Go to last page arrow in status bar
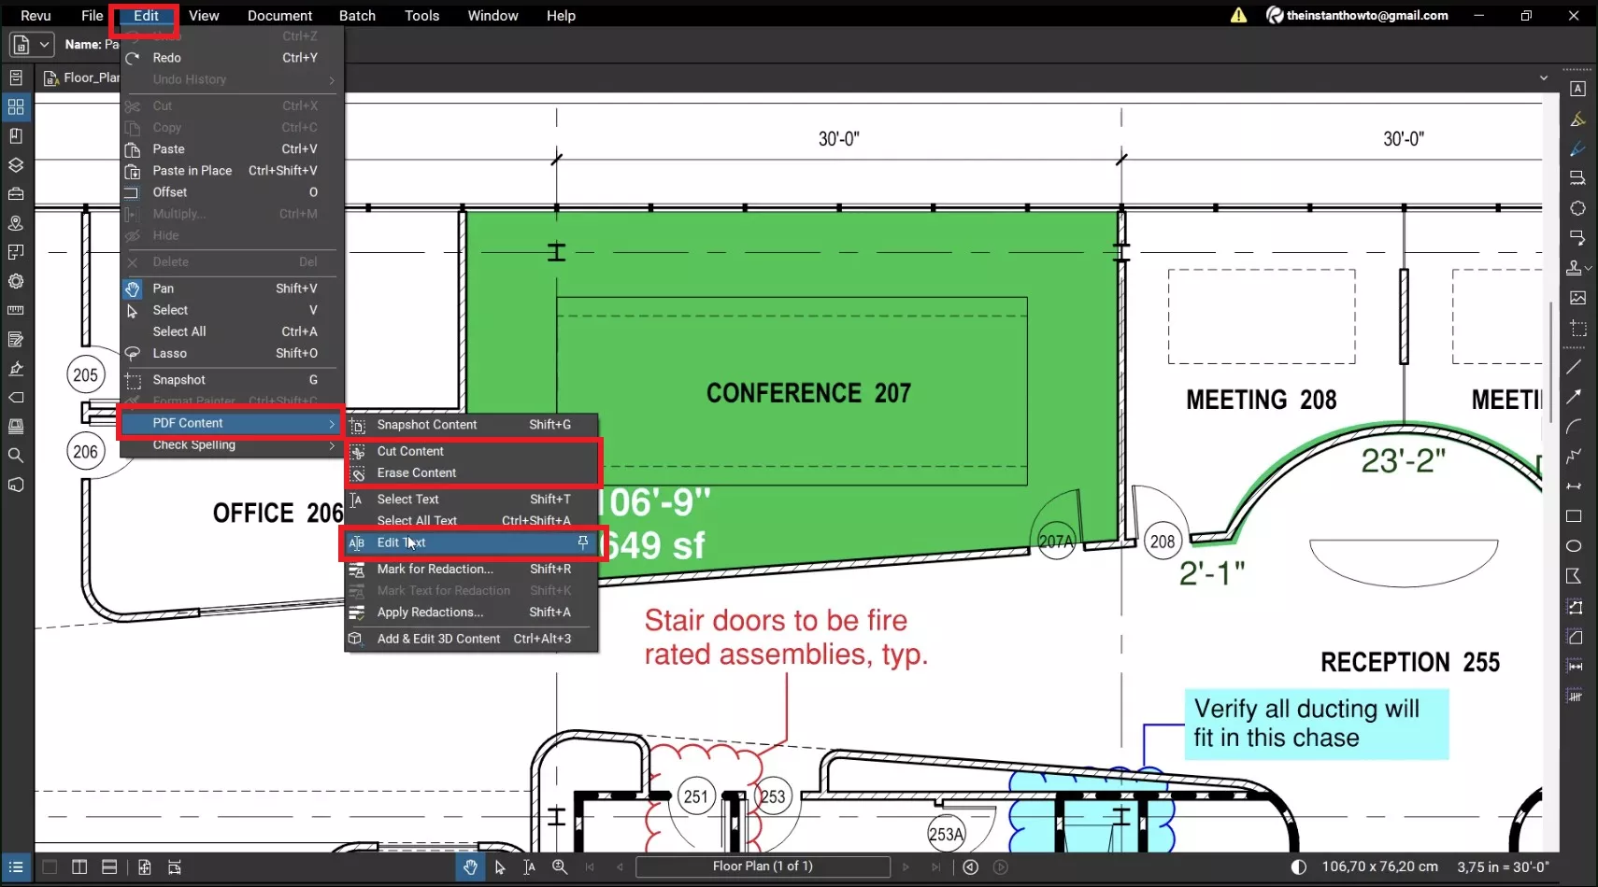This screenshot has width=1598, height=887. (935, 867)
